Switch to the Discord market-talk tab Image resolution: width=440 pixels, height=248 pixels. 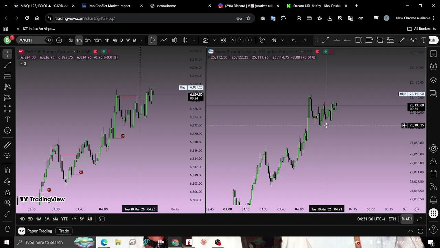pyautogui.click(x=249, y=6)
